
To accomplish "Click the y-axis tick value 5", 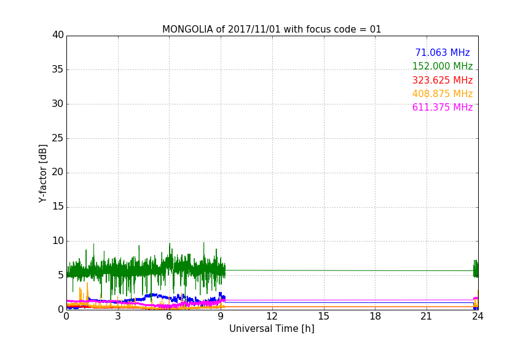I will pyautogui.click(x=61, y=275).
